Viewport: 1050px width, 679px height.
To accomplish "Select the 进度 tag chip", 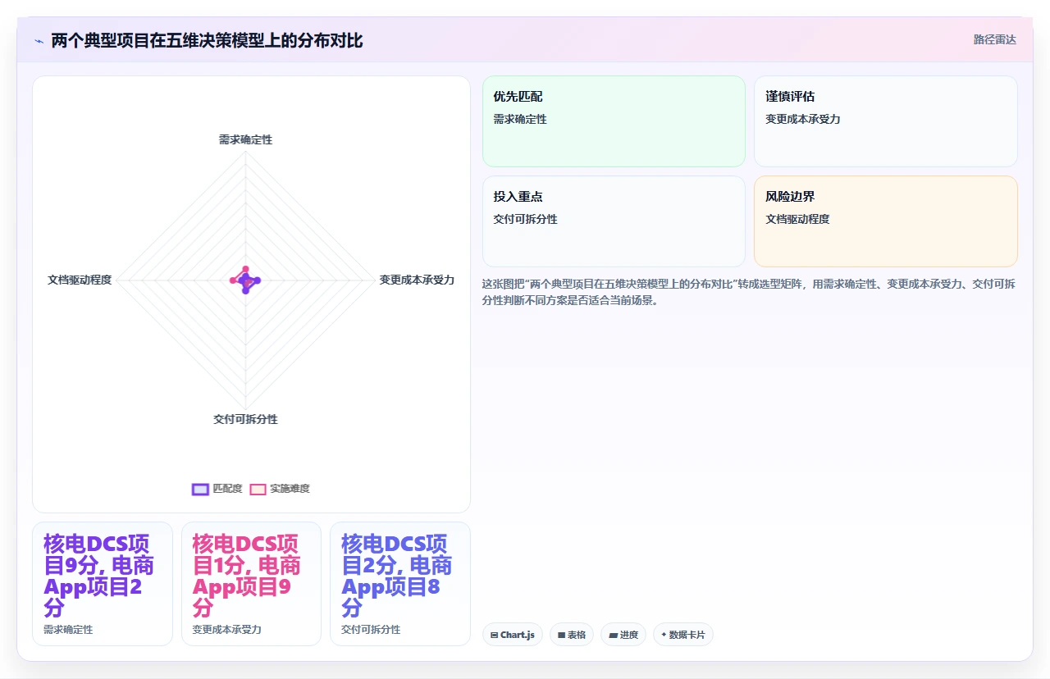I will pyautogui.click(x=623, y=635).
